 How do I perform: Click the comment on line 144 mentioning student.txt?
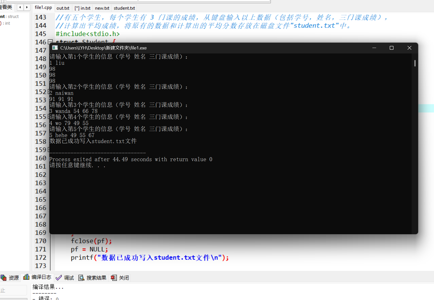click(203, 26)
